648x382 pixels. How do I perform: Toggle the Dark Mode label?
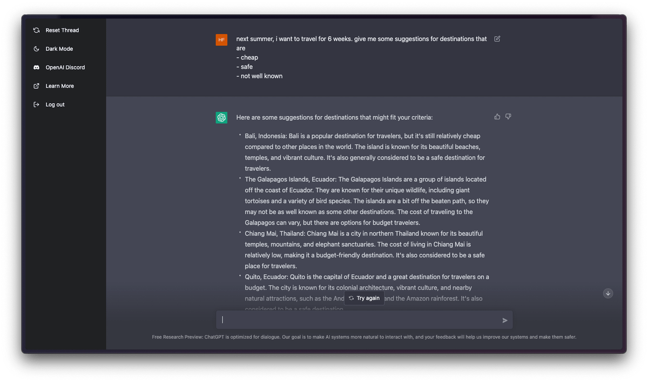[x=59, y=49]
